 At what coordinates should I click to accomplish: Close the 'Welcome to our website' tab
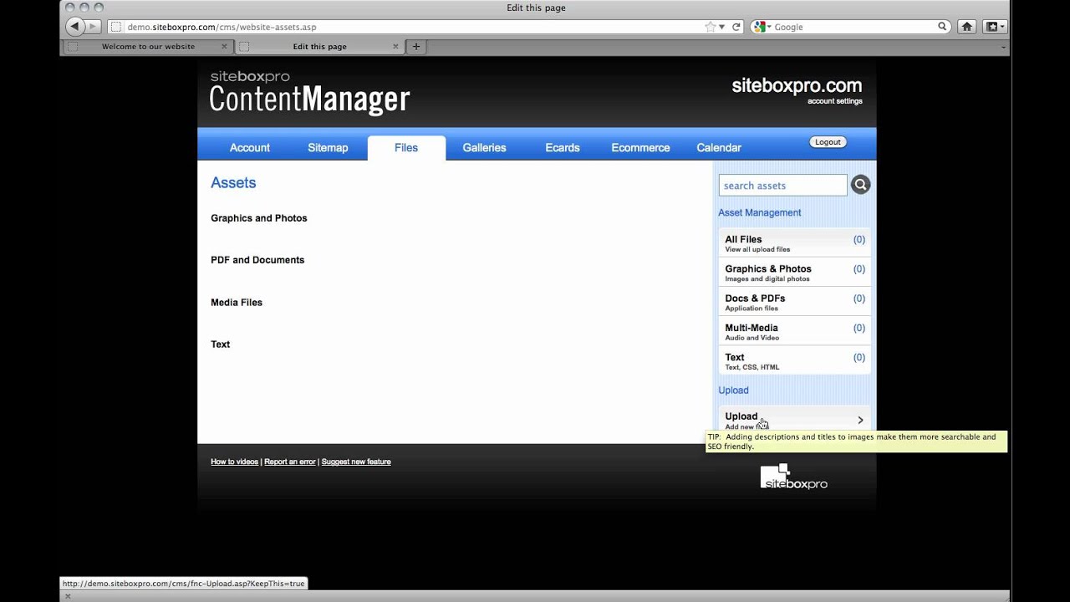tap(224, 46)
